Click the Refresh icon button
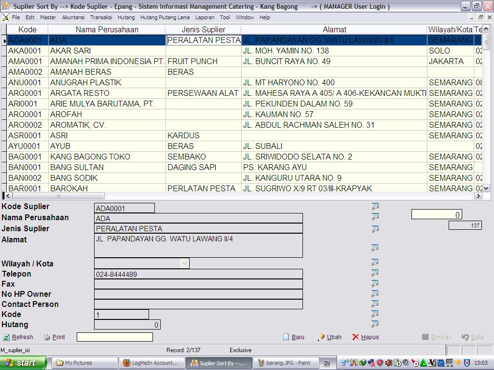This screenshot has width=494, height=370. (x=6, y=337)
